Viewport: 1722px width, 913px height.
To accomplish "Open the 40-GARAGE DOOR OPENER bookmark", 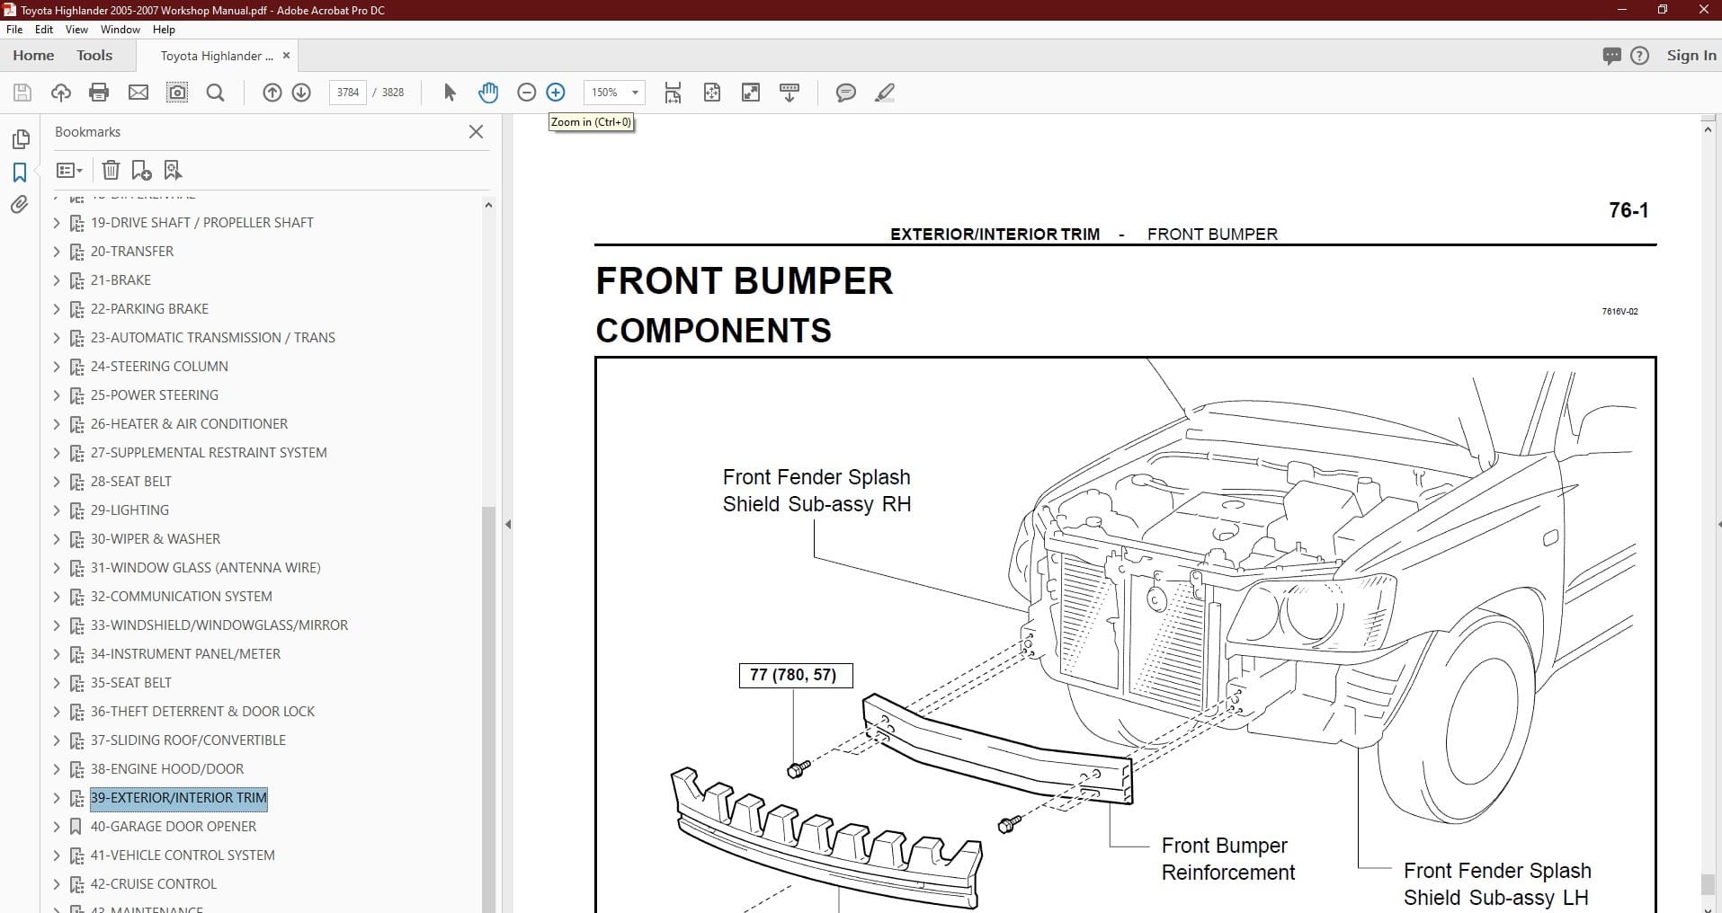I will click(x=174, y=827).
